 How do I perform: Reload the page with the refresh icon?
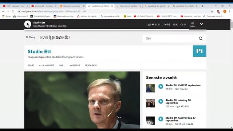(x=13, y=11)
